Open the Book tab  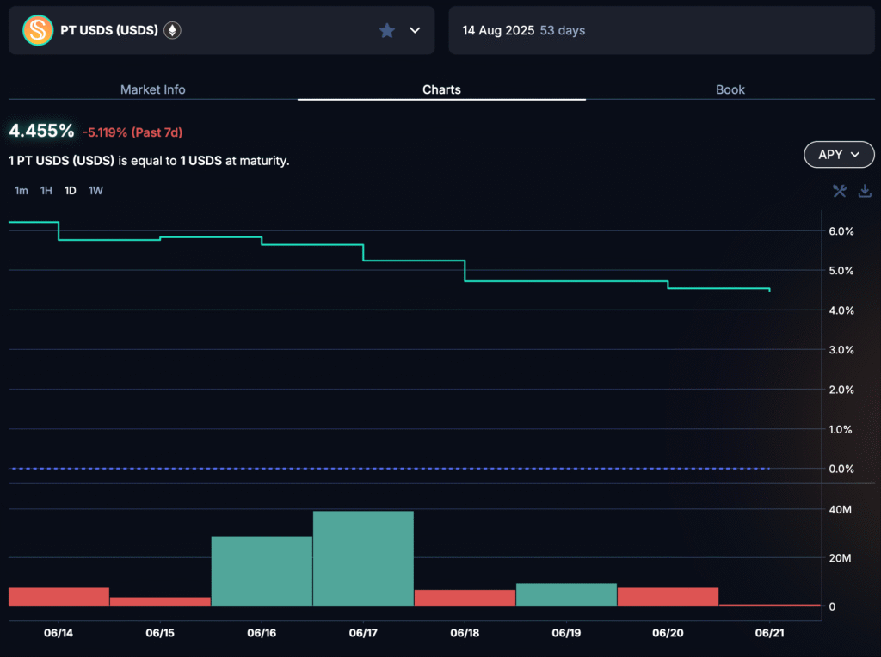(x=730, y=89)
